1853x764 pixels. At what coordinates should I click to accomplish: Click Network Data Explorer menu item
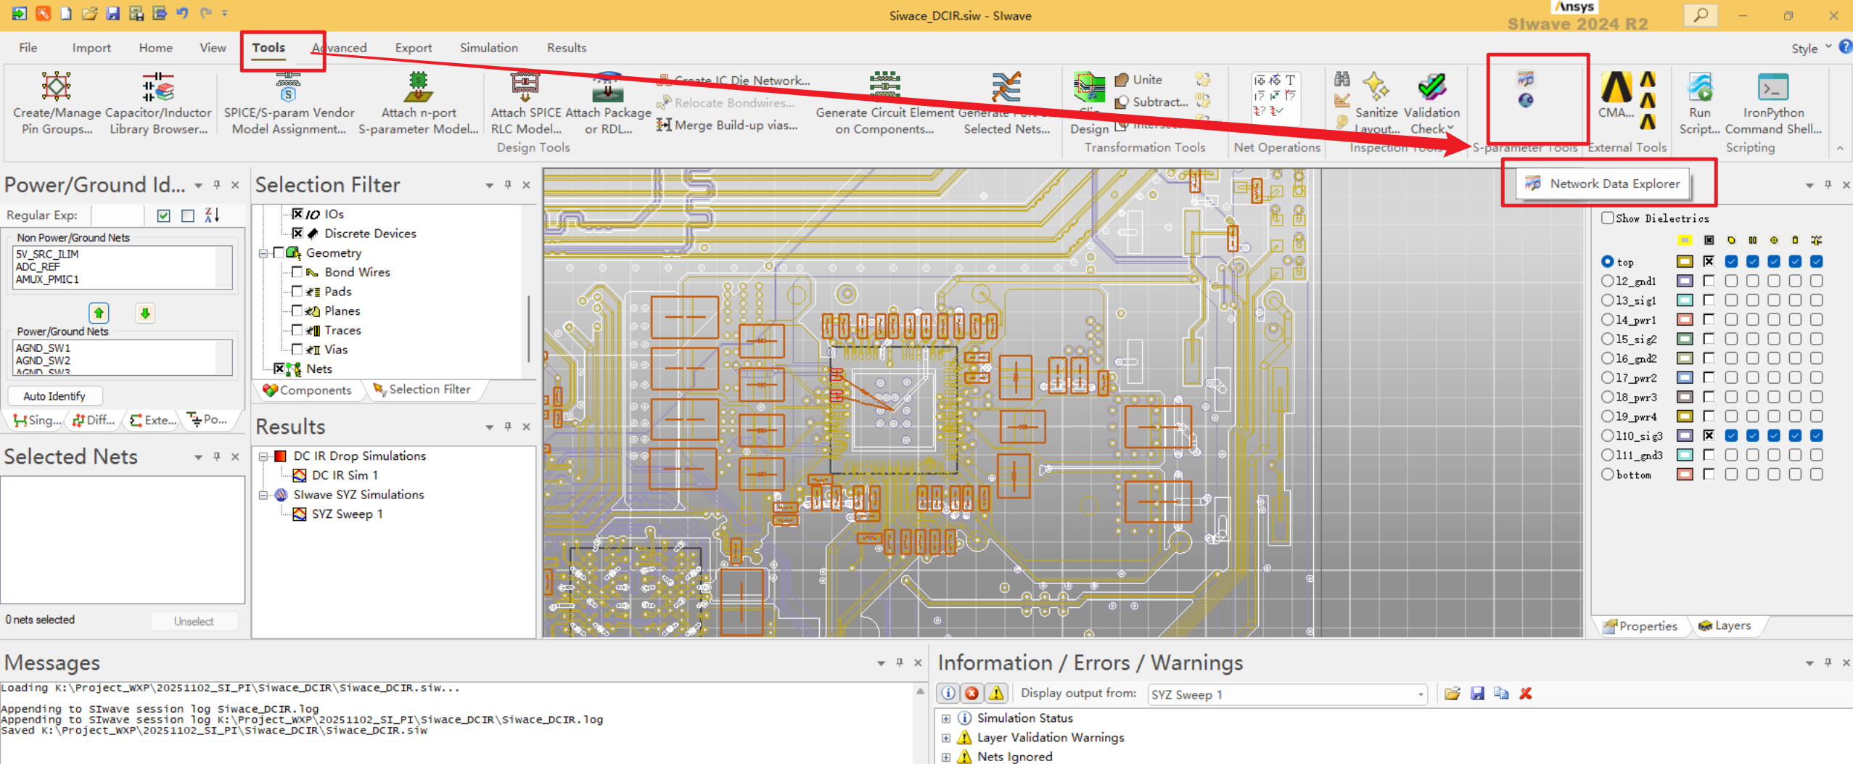(x=1603, y=184)
